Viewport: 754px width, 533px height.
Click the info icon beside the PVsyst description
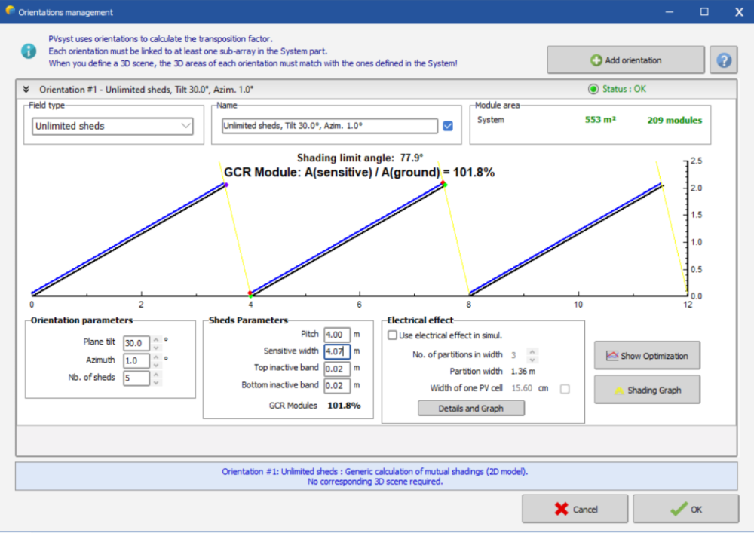click(28, 51)
